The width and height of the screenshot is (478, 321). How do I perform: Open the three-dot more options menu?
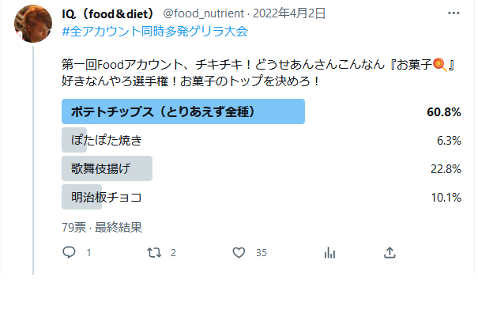(454, 13)
